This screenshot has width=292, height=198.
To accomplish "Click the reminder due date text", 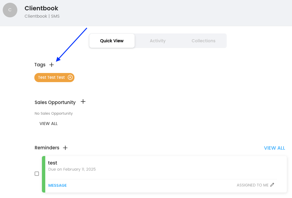I will click(x=72, y=169).
